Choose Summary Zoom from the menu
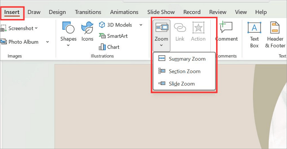Image resolution: width=287 pixels, height=149 pixels. click(184, 59)
